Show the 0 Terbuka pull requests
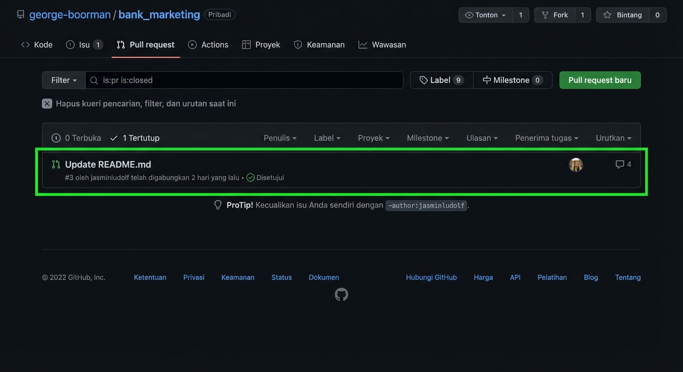Viewport: 683px width, 372px height. click(76, 138)
